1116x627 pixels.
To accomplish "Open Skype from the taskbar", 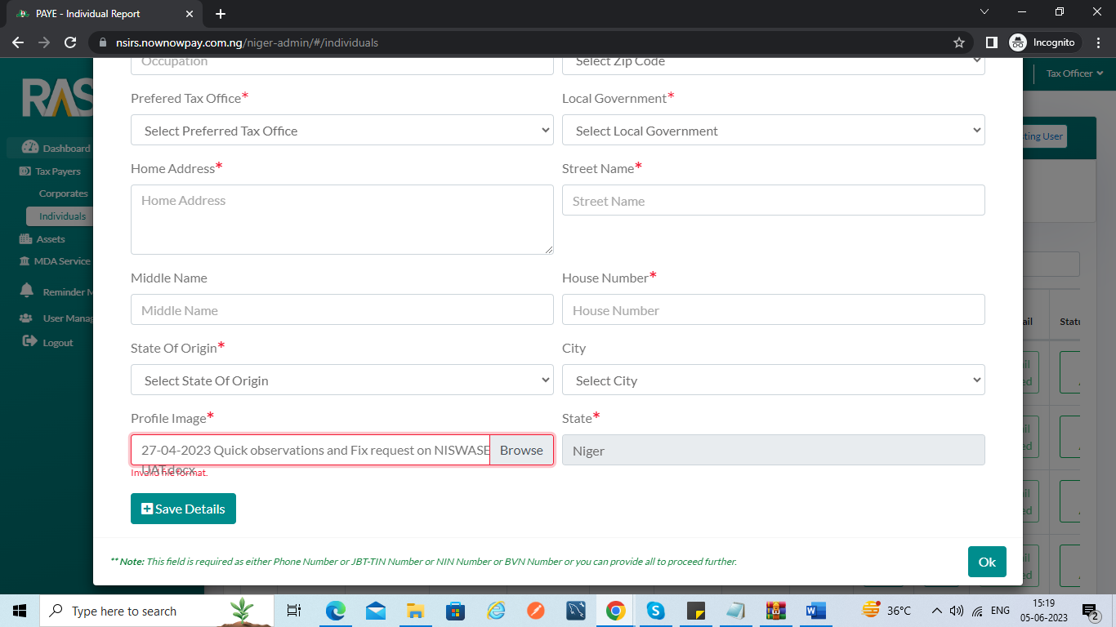I will [656, 611].
